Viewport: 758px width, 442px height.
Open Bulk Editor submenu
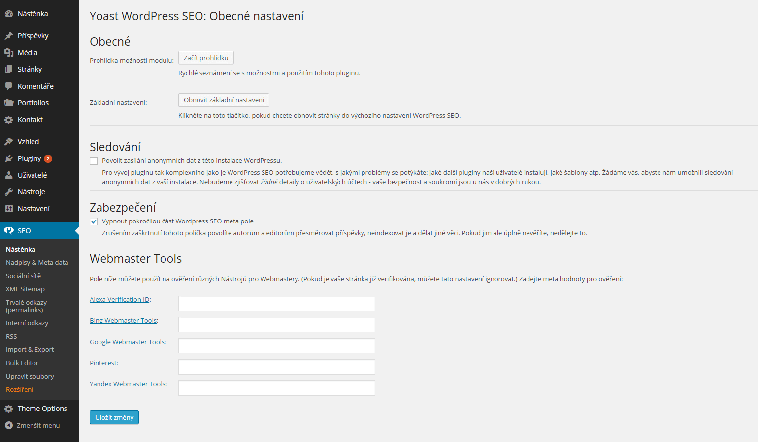pos(22,363)
